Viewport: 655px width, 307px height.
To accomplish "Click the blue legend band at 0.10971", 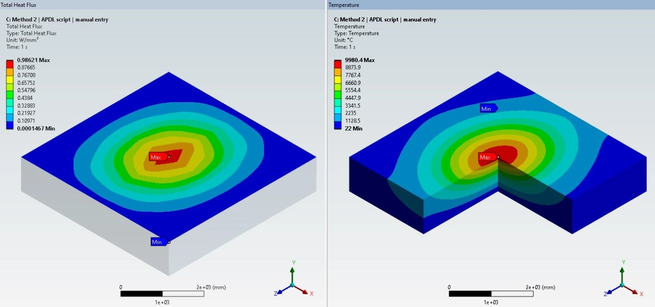I will (x=10, y=118).
